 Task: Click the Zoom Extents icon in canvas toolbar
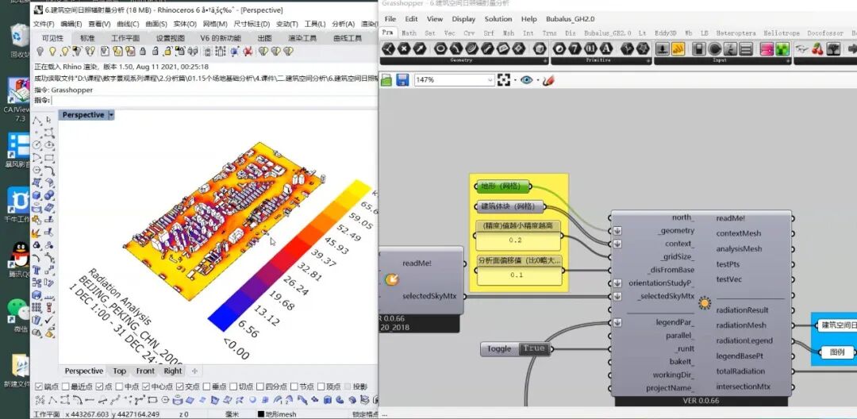pyautogui.click(x=504, y=80)
